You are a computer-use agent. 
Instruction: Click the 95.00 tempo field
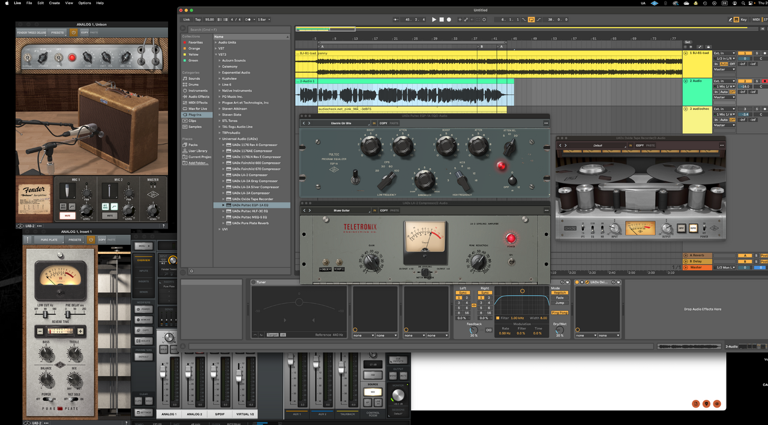point(209,19)
